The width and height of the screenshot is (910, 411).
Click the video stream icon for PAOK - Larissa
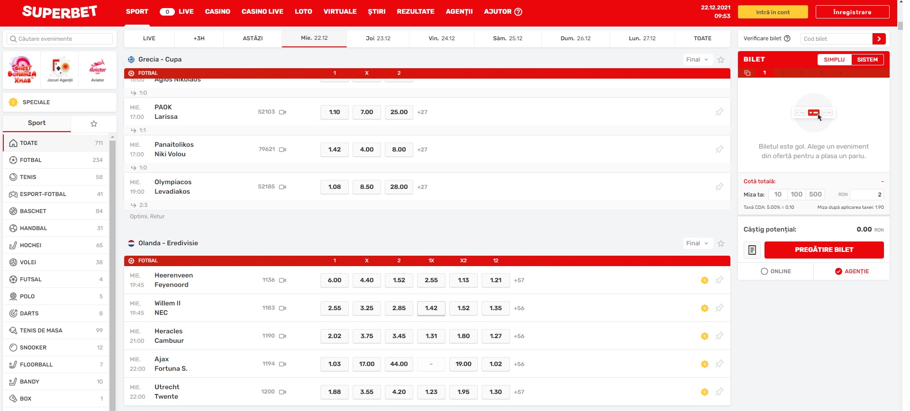(x=282, y=112)
